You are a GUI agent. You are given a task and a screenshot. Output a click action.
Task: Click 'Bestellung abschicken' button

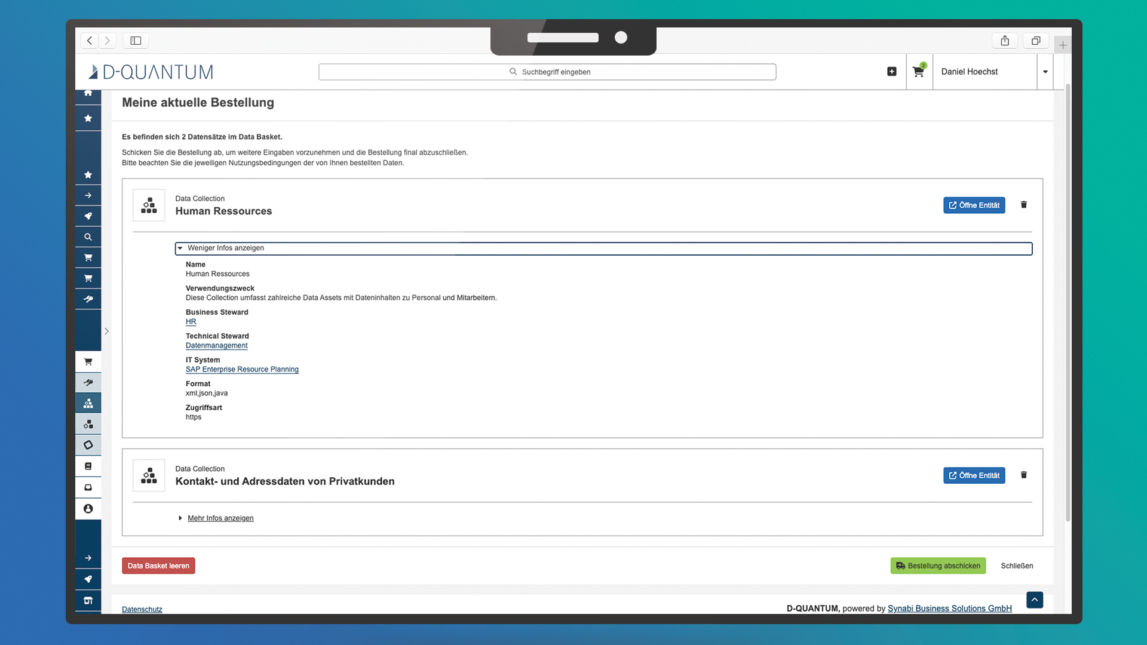[937, 566]
